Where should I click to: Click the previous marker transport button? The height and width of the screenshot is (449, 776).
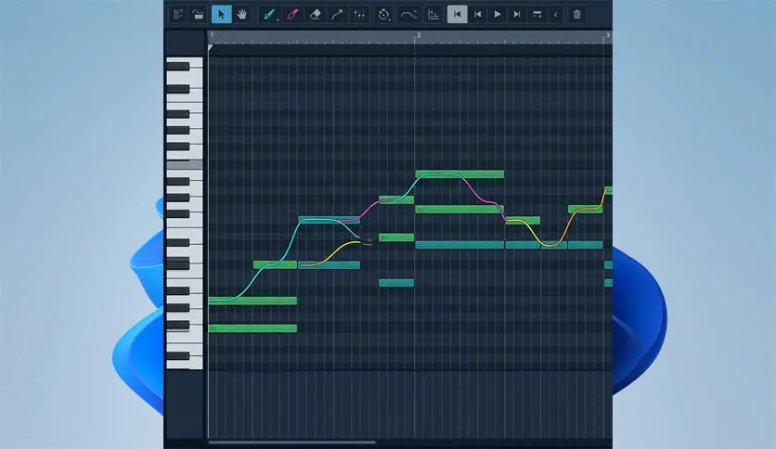(x=478, y=14)
